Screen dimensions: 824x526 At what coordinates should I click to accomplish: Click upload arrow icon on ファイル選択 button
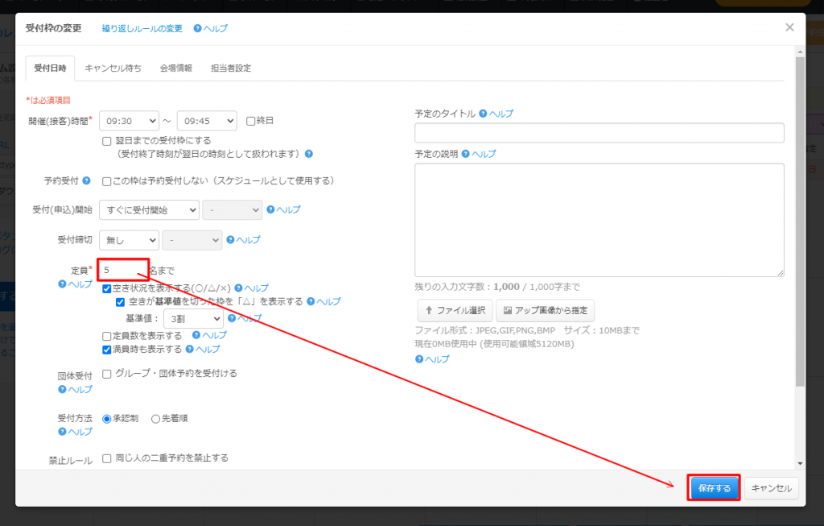pyautogui.click(x=429, y=310)
